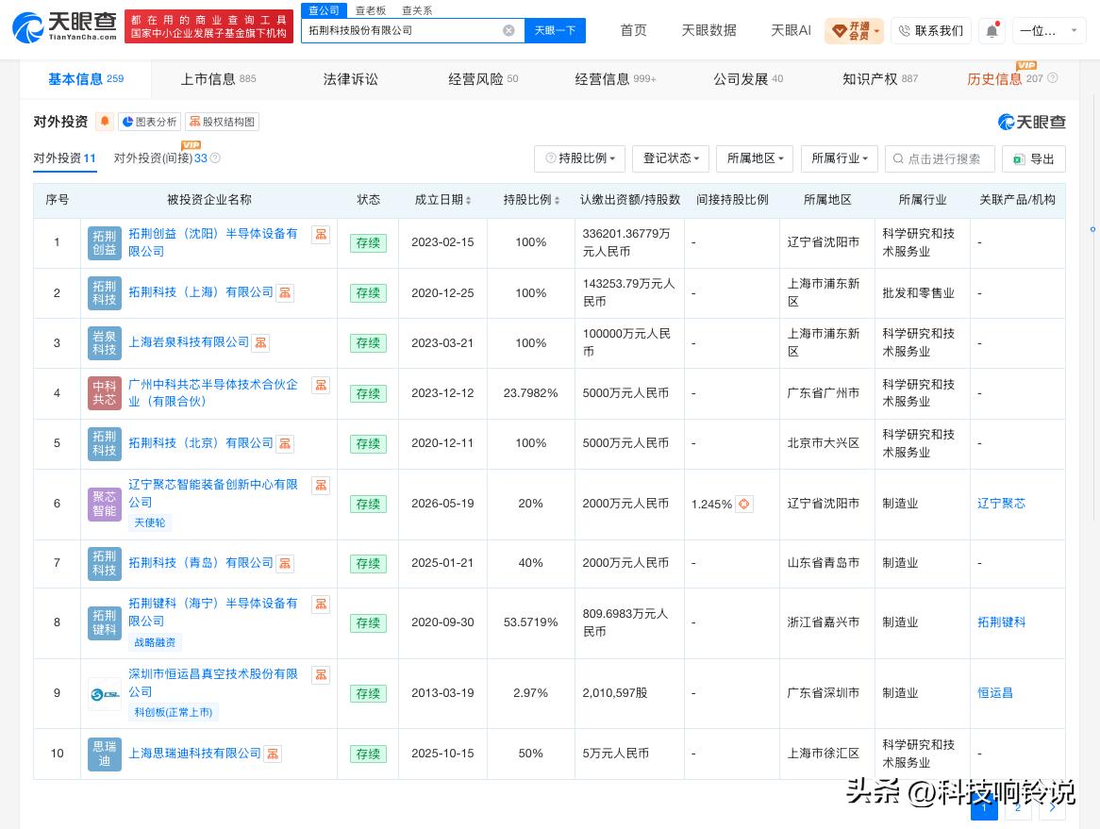Switch to 经营风险 tab

click(x=483, y=79)
